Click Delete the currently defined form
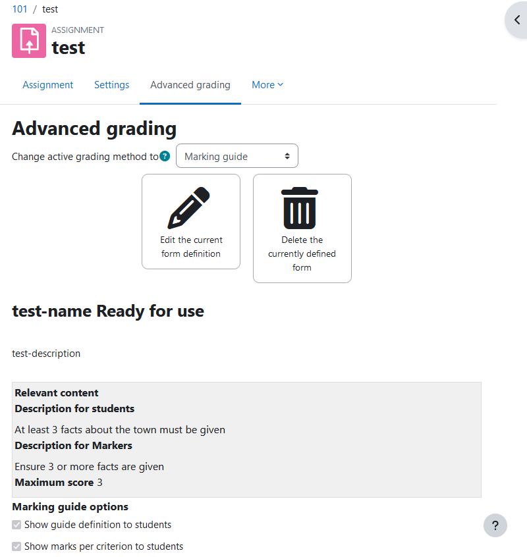Screen dimensions: 527x557 pos(302,228)
